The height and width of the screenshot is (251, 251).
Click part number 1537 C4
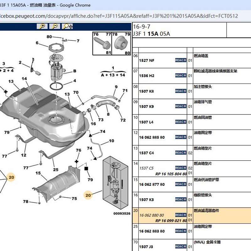[147, 153]
